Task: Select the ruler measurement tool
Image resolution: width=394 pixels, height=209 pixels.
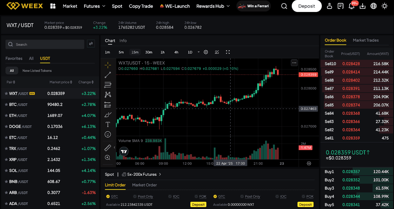Action: click(108, 148)
